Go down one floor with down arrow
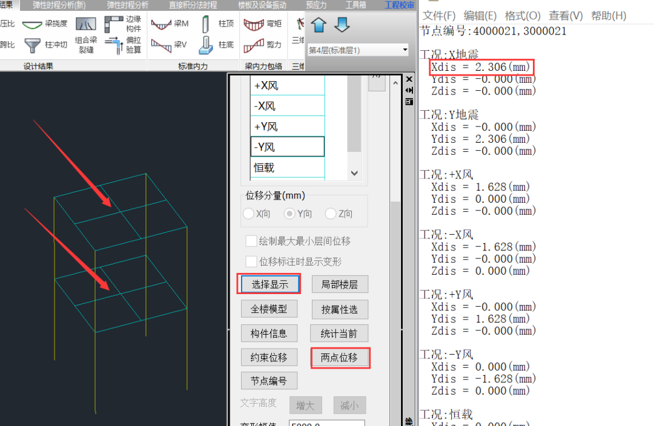 [342, 25]
